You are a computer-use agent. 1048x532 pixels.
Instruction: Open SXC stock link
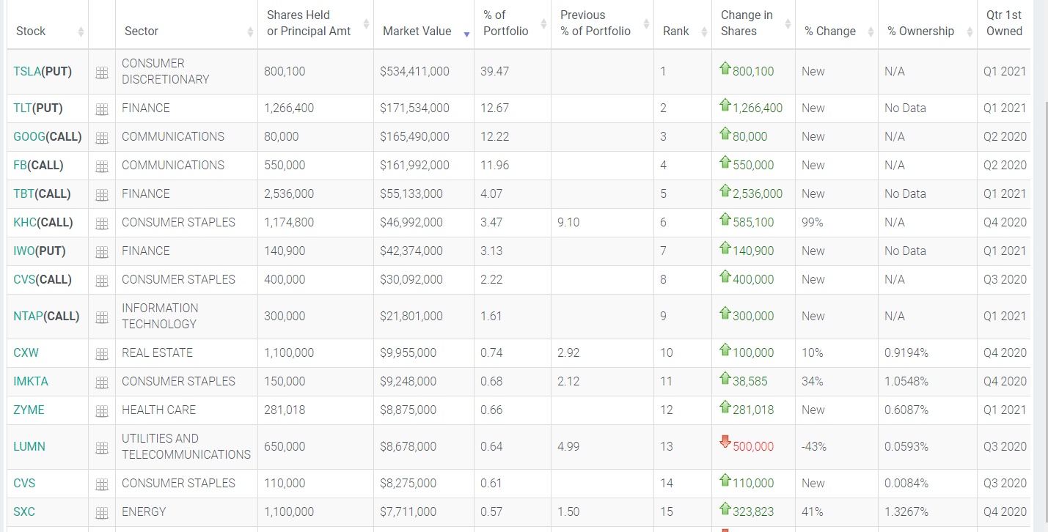(x=24, y=512)
